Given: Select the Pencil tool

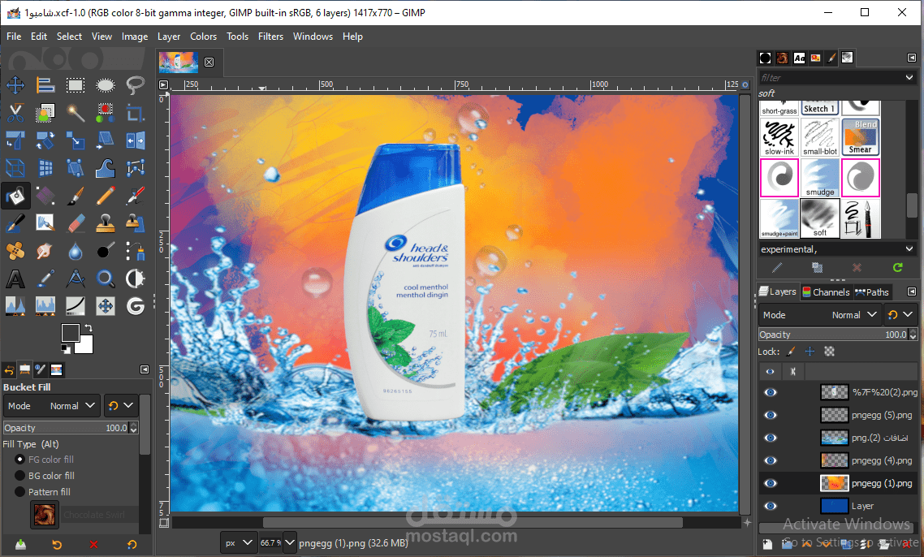Looking at the screenshot, I should (x=106, y=196).
